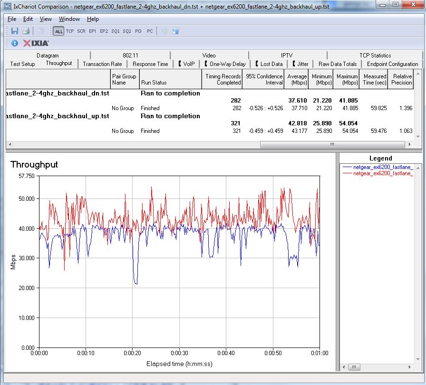The height and width of the screenshot is (385, 426).
Task: Click the Average (Mbps) column header
Action: pyautogui.click(x=296, y=79)
